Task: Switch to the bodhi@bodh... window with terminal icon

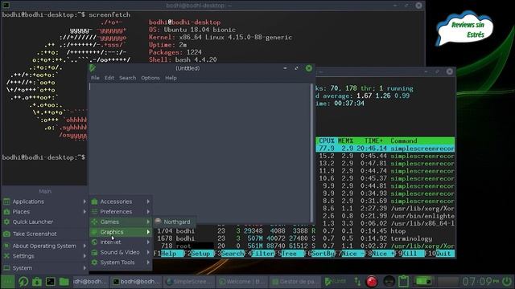Action: 136,282
